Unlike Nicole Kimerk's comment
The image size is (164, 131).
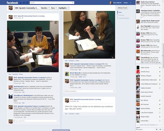(80, 77)
